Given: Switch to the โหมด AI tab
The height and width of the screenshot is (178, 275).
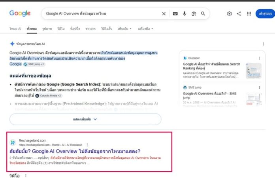Looking at the screenshot, I should tap(15, 29).
